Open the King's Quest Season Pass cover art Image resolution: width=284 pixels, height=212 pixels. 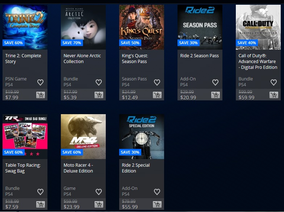(x=142, y=27)
